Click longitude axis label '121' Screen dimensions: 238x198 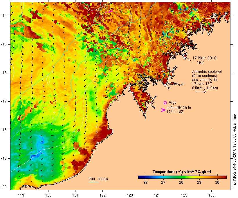click(75, 195)
